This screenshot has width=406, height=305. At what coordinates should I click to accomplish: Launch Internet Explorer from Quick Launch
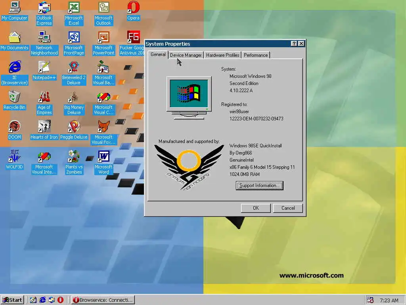click(42, 300)
